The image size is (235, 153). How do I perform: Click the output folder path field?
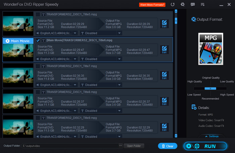click(70, 146)
